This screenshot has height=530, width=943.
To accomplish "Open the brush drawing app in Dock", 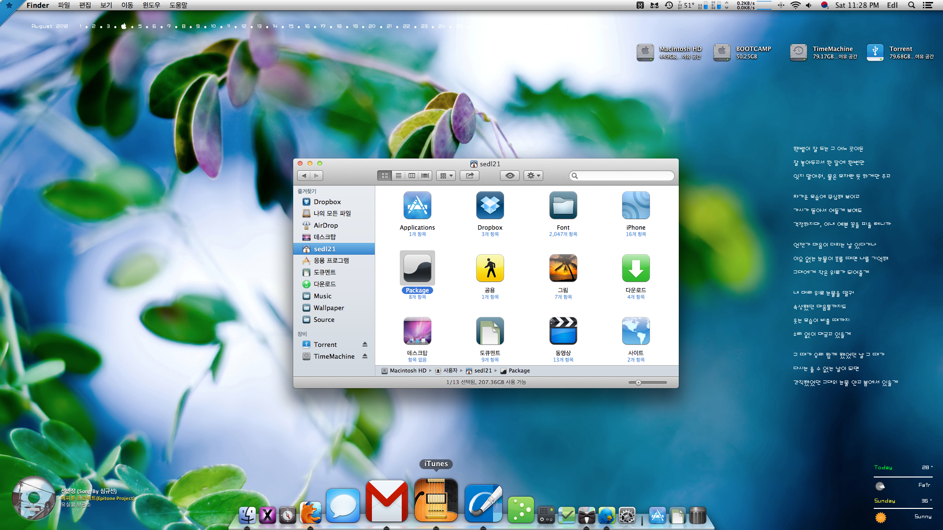I will pyautogui.click(x=483, y=503).
